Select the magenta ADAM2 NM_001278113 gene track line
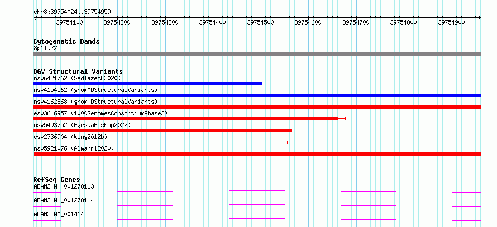This screenshot has height=227, width=497. 257,191
